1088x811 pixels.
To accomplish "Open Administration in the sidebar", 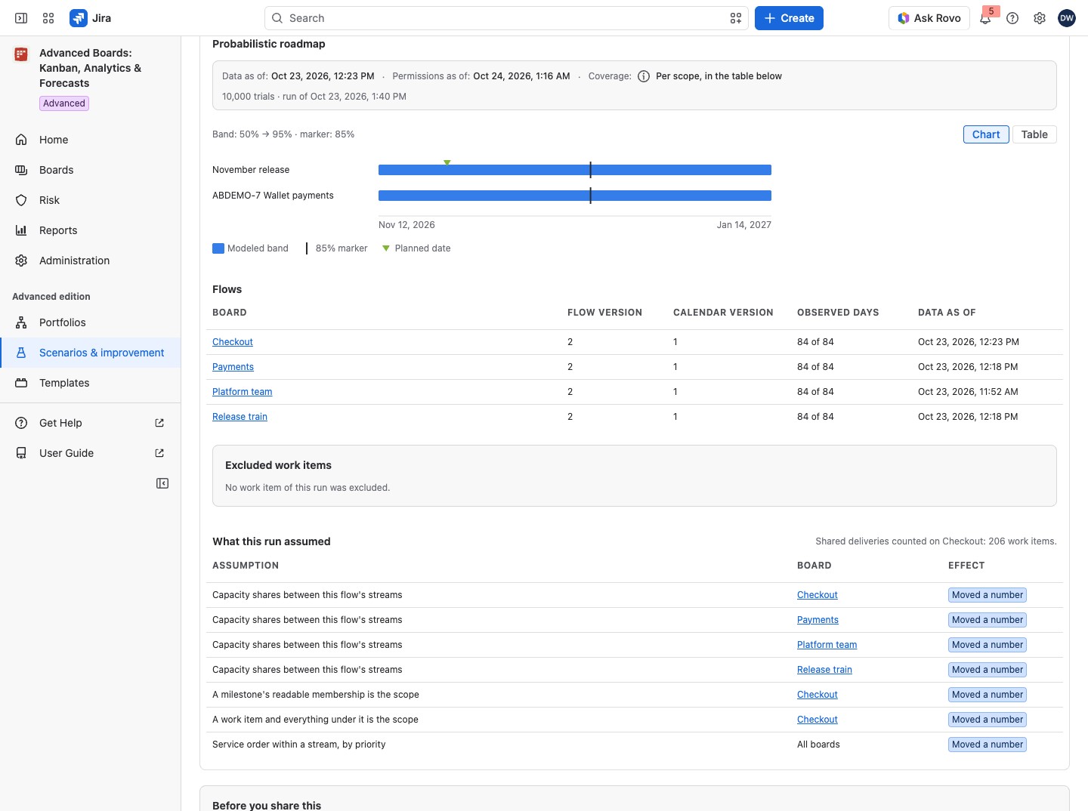I will [91, 261].
